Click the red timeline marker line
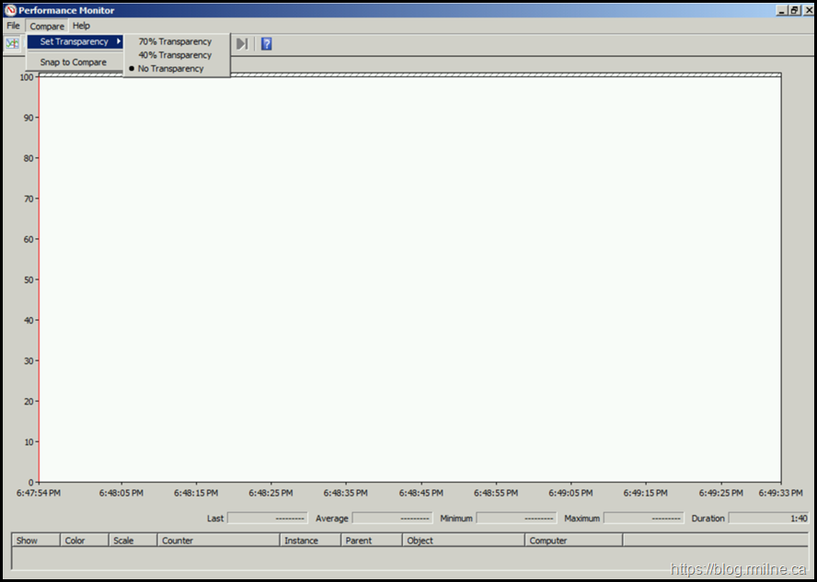Image resolution: width=817 pixels, height=582 pixels. coord(40,276)
